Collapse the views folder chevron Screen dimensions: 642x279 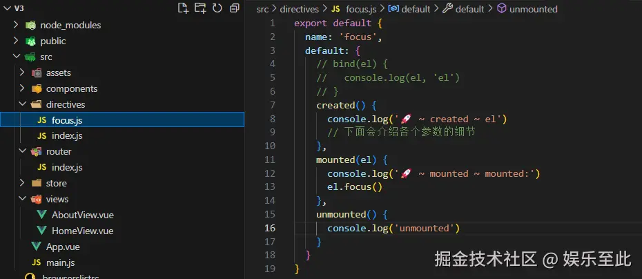(x=22, y=199)
